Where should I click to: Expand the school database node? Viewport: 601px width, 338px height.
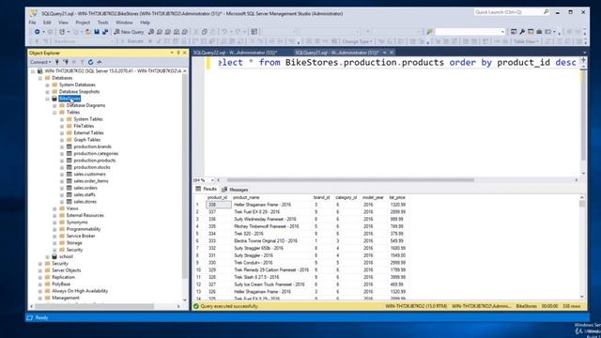click(48, 256)
